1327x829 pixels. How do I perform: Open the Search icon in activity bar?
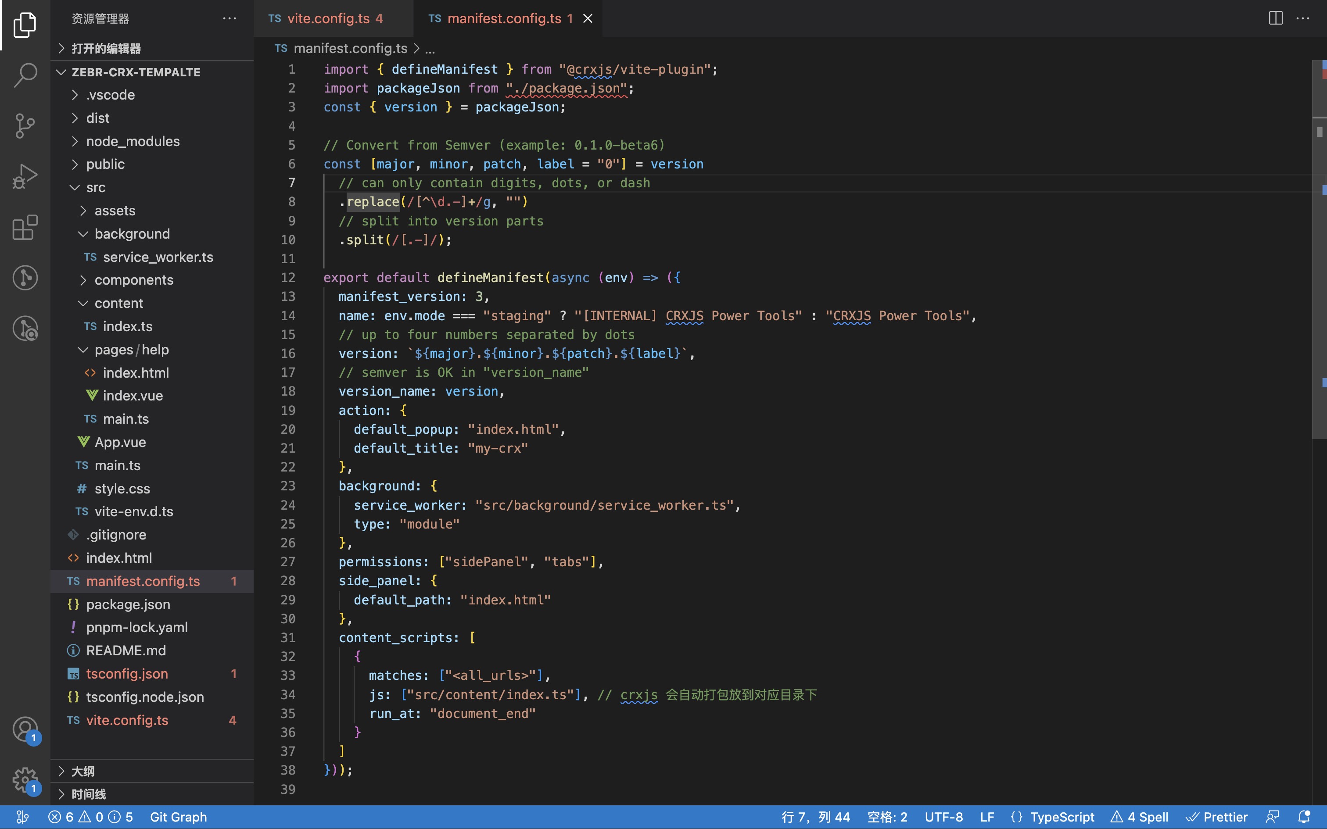click(25, 75)
